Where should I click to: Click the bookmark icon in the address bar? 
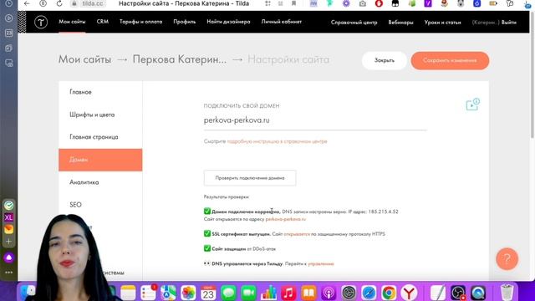coord(293,3)
